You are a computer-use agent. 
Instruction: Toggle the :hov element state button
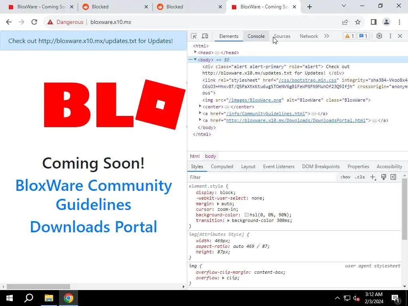[345, 177]
